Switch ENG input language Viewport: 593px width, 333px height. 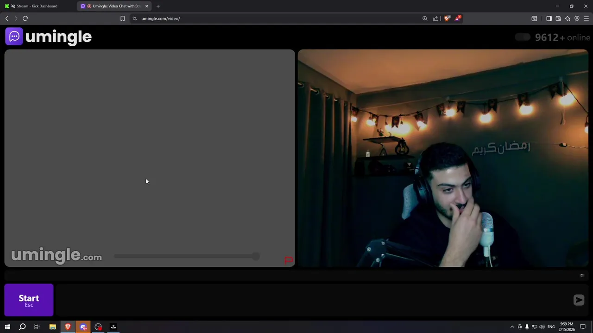551,327
